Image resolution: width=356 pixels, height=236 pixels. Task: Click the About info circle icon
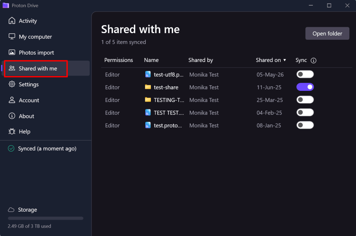tap(12, 116)
